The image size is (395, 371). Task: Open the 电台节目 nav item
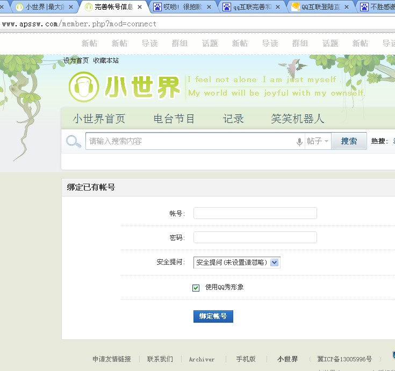point(174,119)
